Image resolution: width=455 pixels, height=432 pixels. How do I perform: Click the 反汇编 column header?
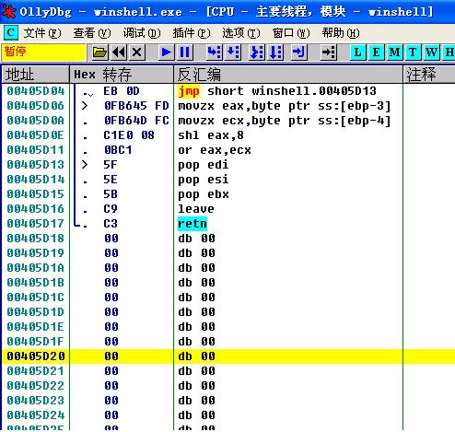click(x=288, y=75)
